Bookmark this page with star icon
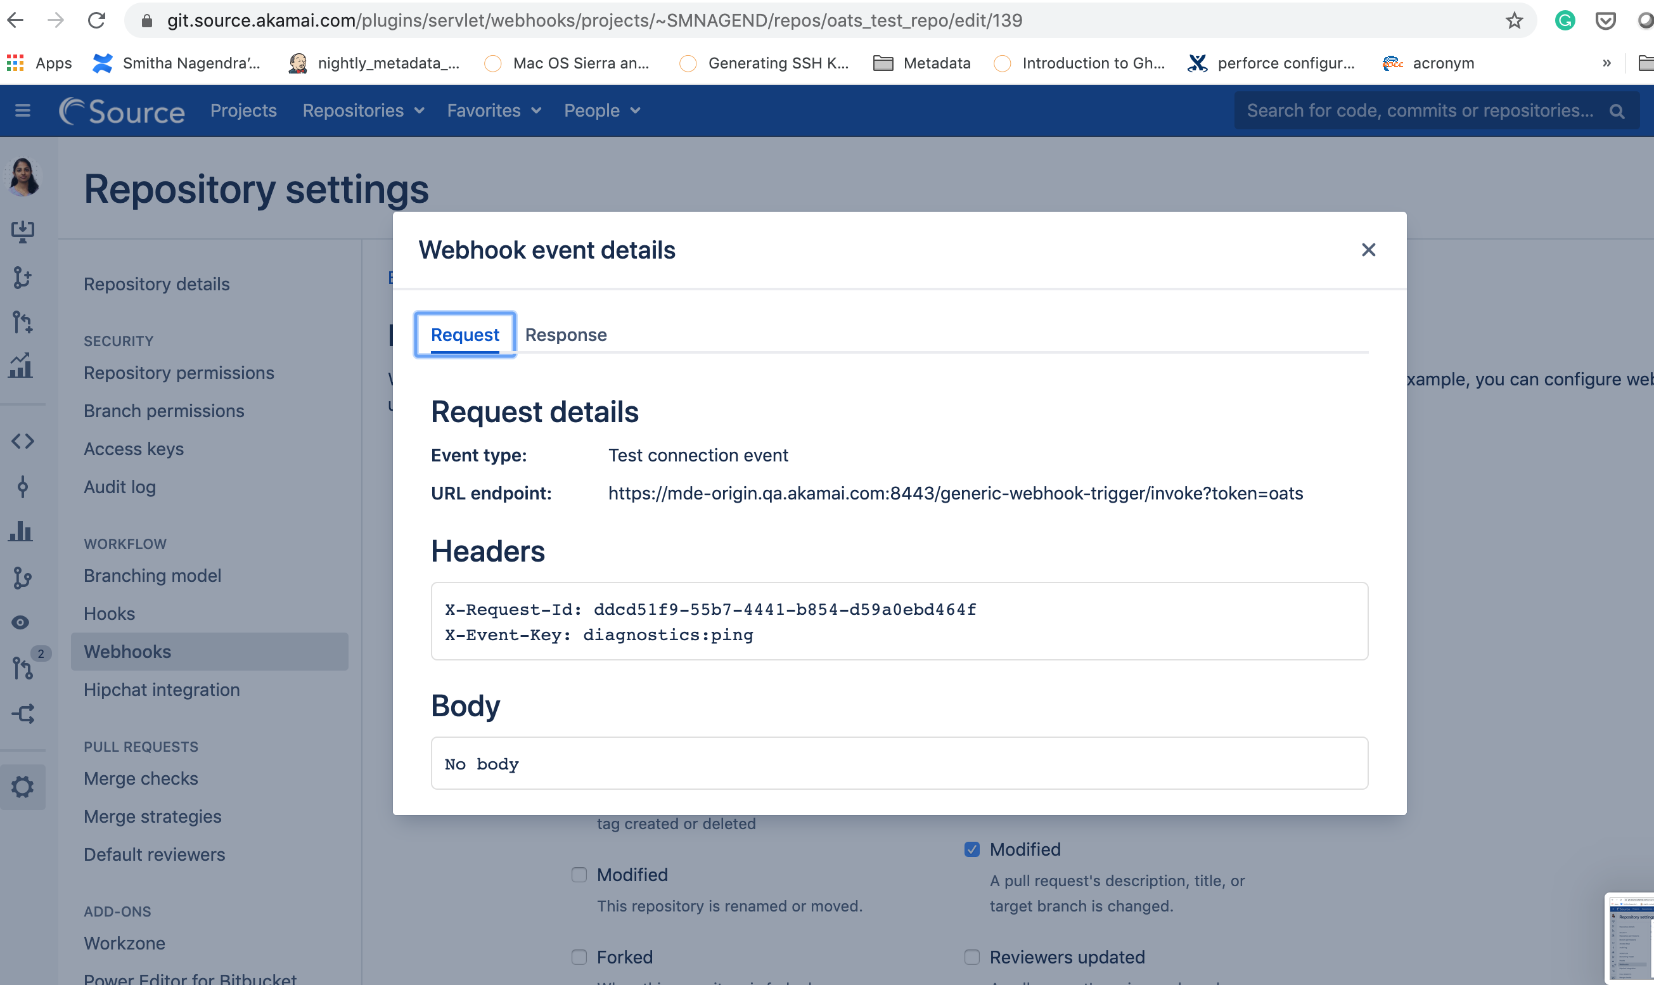Viewport: 1654px width, 985px height. pyautogui.click(x=1514, y=20)
